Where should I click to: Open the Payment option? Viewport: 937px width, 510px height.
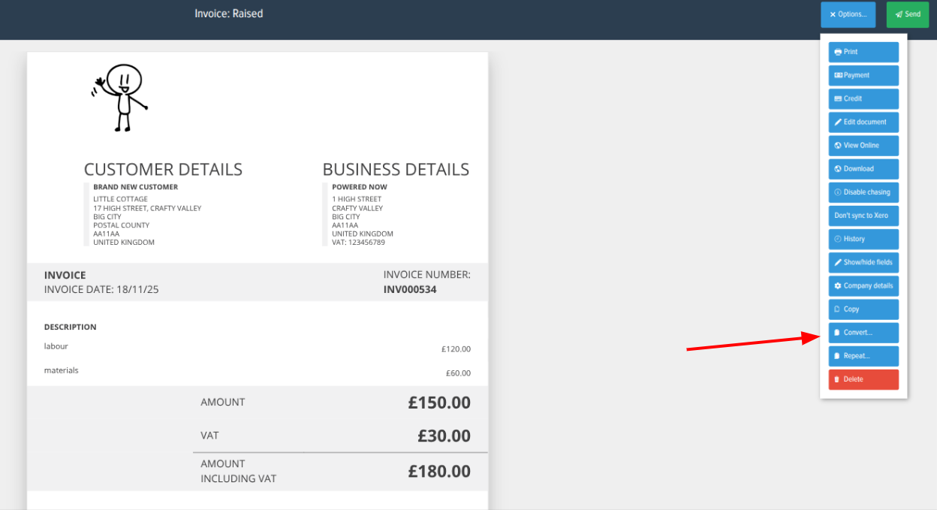[863, 75]
